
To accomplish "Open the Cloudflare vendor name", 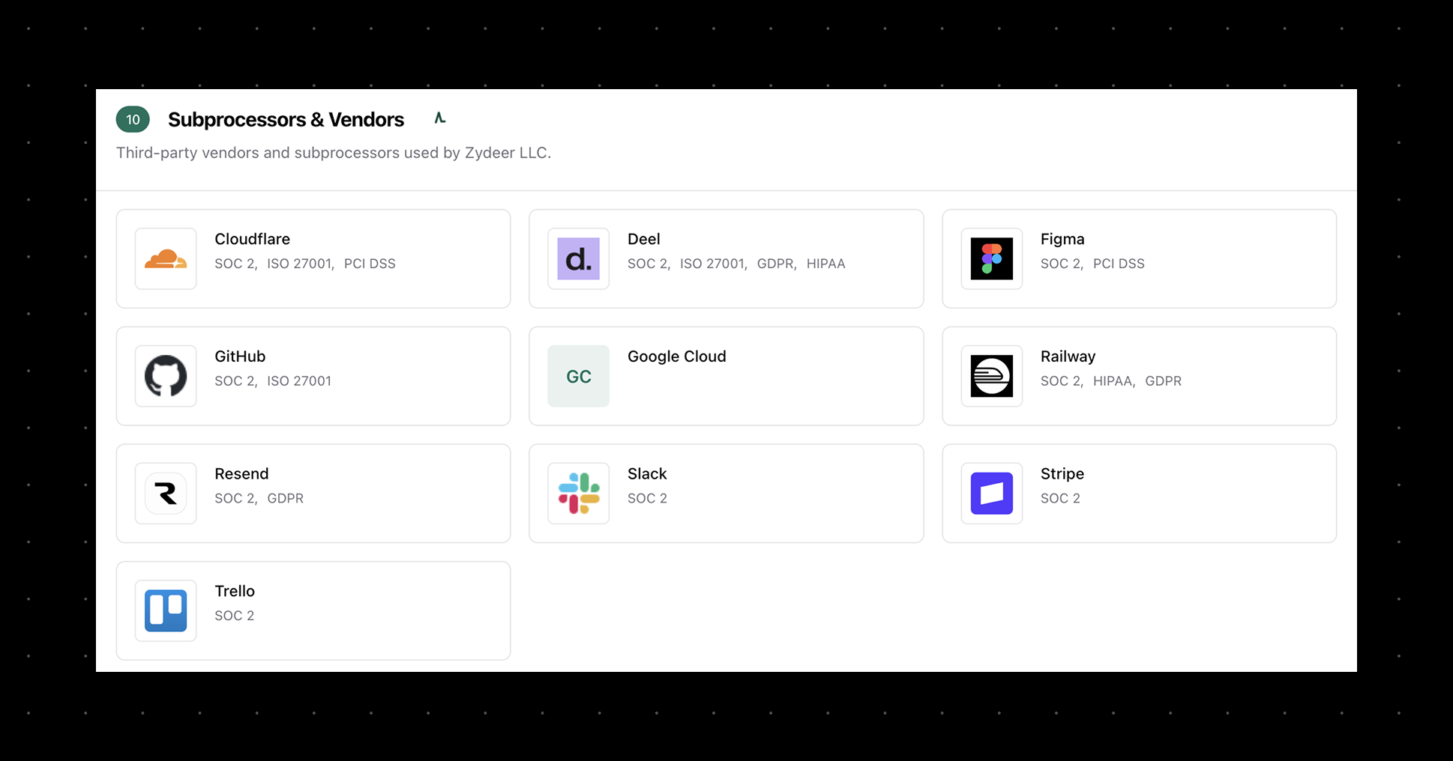I will pyautogui.click(x=252, y=239).
